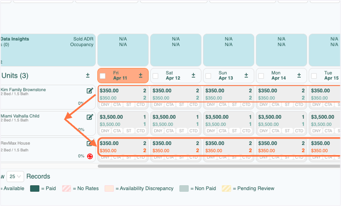Toggle DNY for Kim Family Brownstone Apr 12
Image resolution: width=341 pixels, height=206 pixels.
(158, 105)
